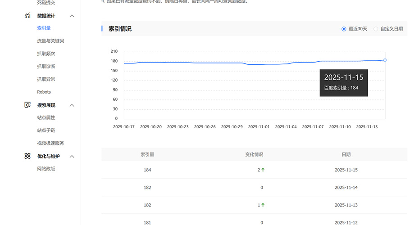
Task: Select the 最近30天 radio button
Action: click(x=344, y=29)
